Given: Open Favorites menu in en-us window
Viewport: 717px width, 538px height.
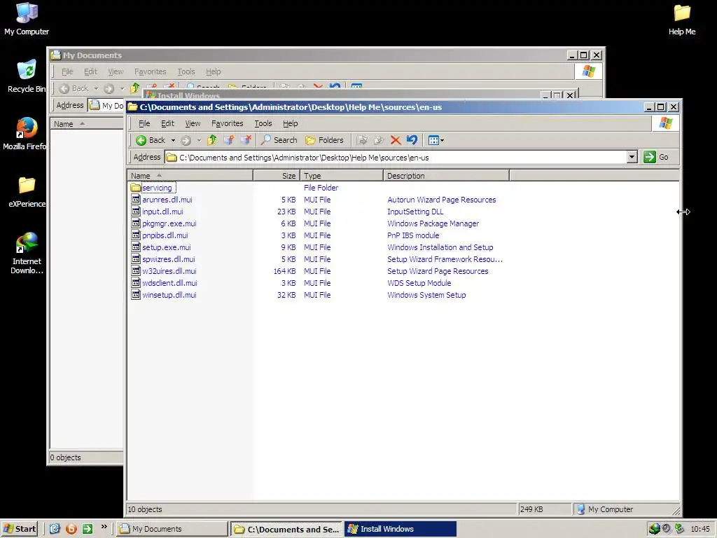Looking at the screenshot, I should click(x=228, y=123).
